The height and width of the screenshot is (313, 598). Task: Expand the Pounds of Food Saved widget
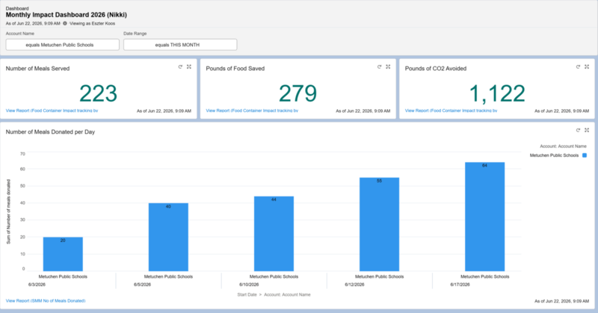tap(388, 66)
